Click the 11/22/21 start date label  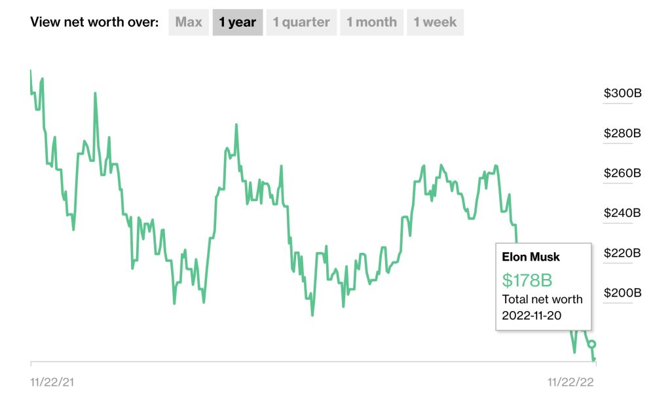click(52, 382)
